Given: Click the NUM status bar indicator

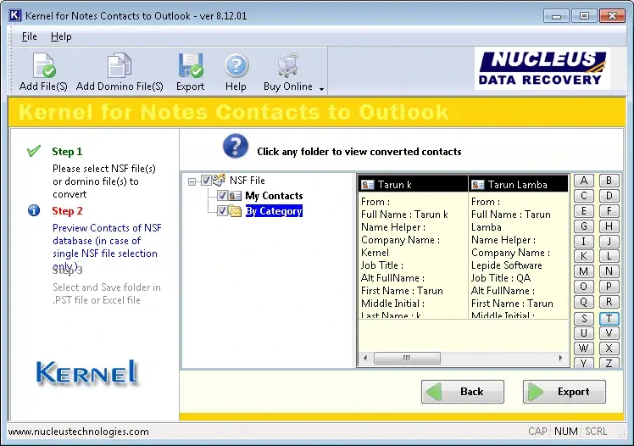Looking at the screenshot, I should click(565, 432).
